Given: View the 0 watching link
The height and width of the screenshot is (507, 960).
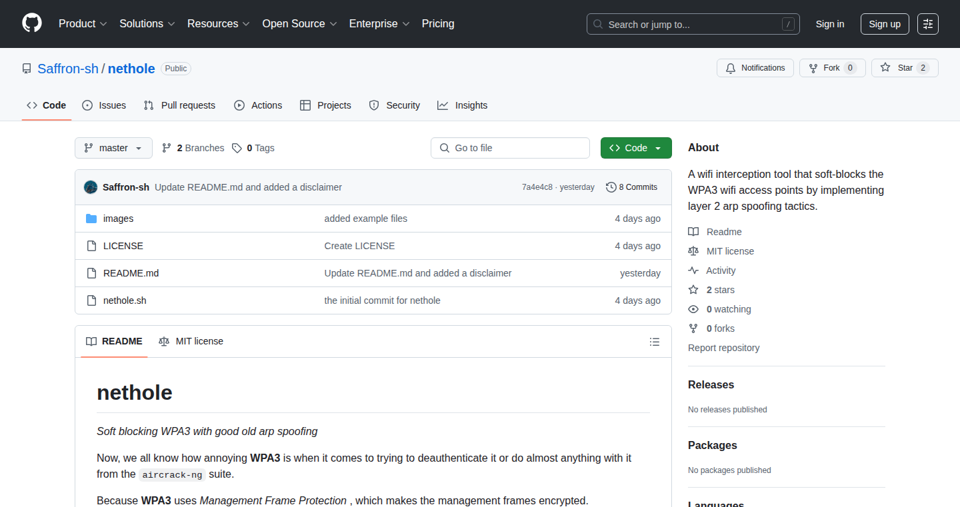Looking at the screenshot, I should pyautogui.click(x=719, y=309).
